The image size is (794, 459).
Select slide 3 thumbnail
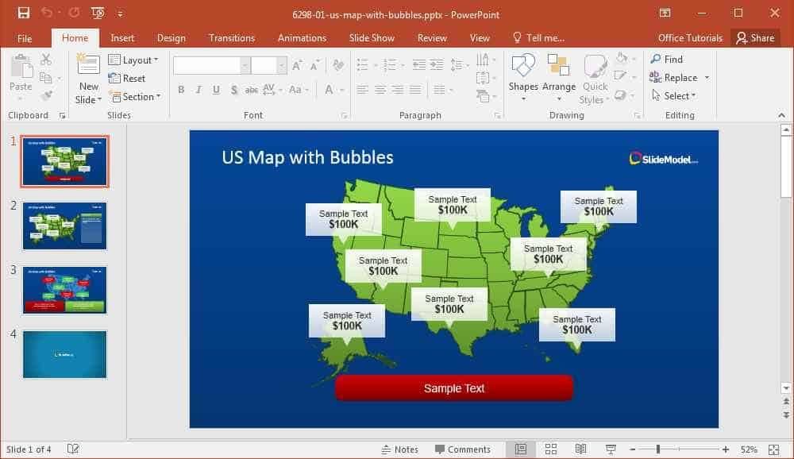click(x=65, y=291)
